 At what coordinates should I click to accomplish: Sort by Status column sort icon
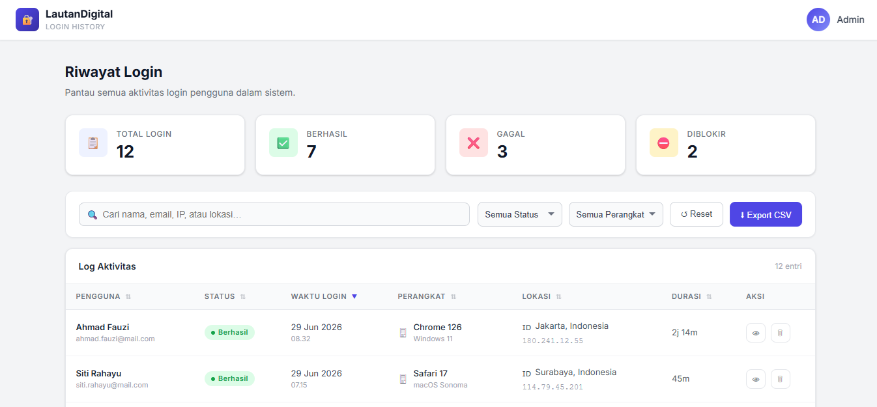coord(243,296)
